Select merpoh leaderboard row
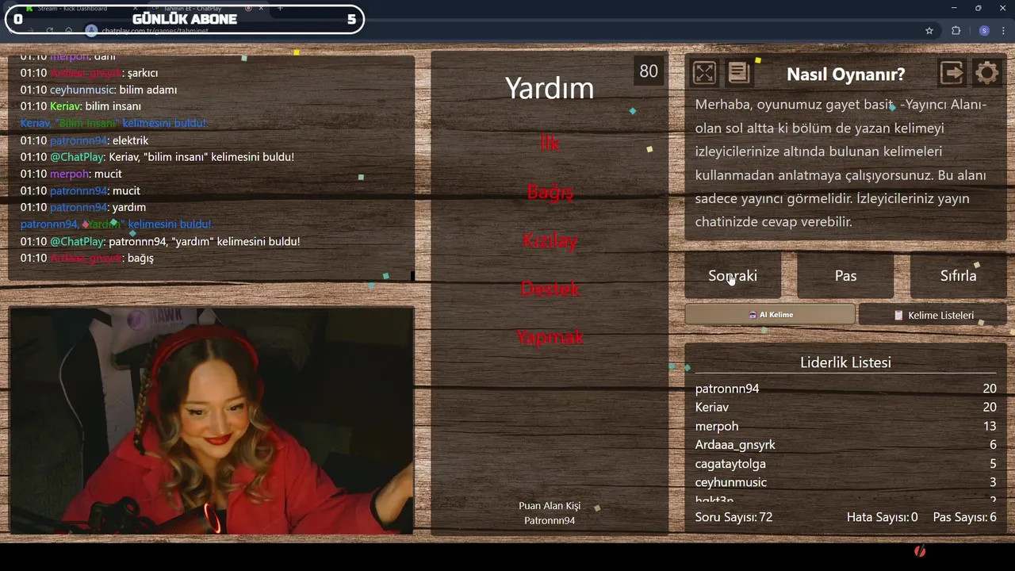 click(845, 426)
